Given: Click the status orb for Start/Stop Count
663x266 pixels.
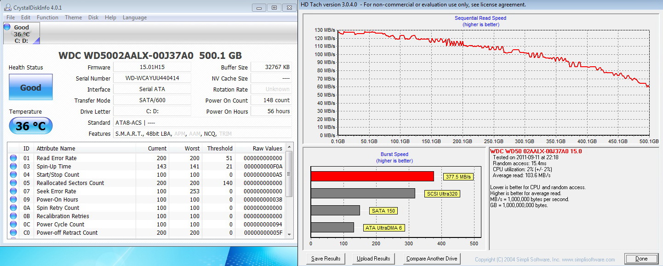Looking at the screenshot, I should (x=13, y=174).
